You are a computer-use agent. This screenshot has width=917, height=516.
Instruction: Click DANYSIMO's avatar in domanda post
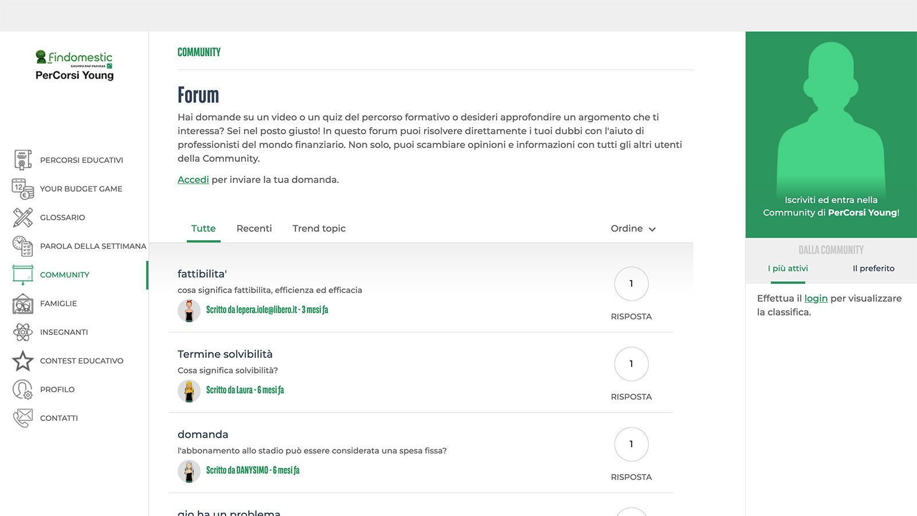click(189, 471)
